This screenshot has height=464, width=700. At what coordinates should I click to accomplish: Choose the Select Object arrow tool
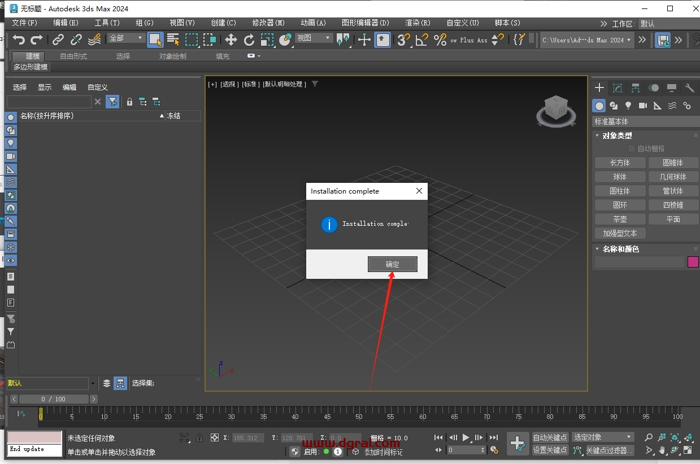pos(155,40)
